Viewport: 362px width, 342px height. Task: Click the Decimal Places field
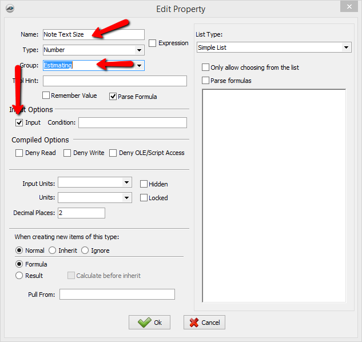click(81, 213)
